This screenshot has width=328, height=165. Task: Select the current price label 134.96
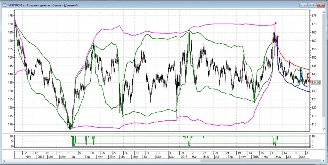[x=316, y=82]
